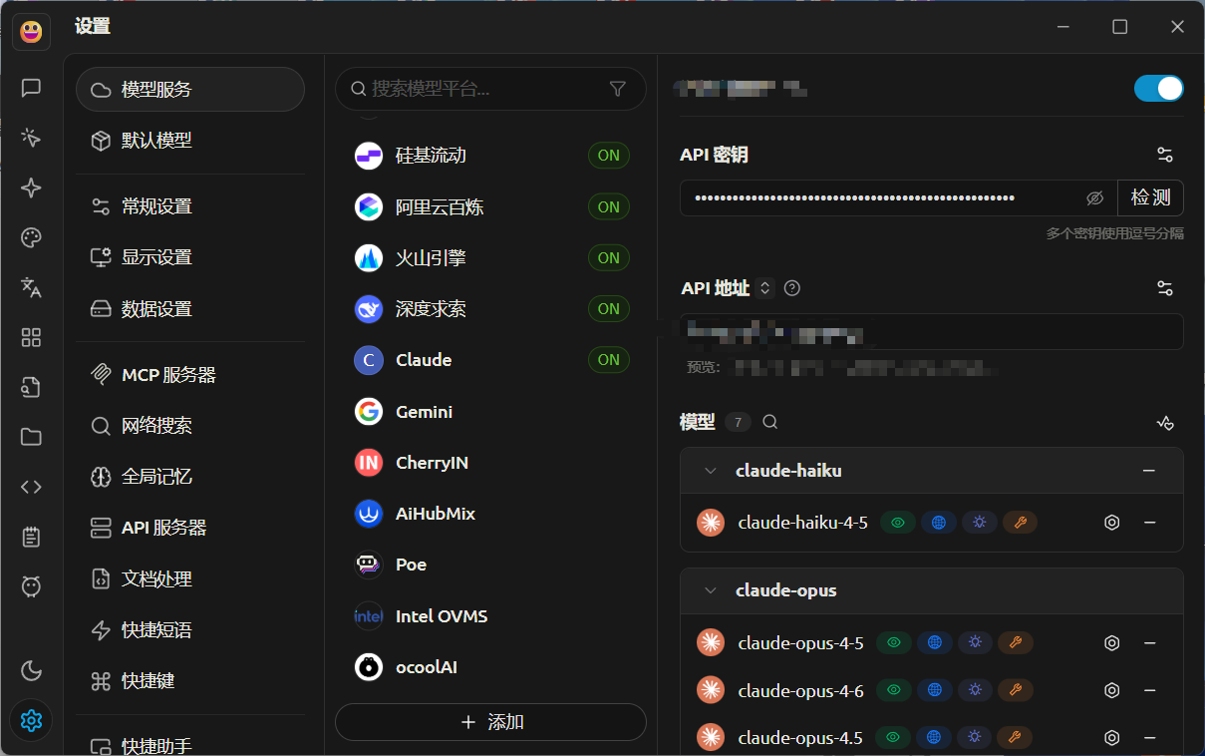Open API key list settings icon
Image resolution: width=1205 pixels, height=756 pixels.
[1164, 155]
